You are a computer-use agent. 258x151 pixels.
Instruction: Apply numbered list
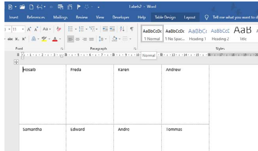pos(81,29)
